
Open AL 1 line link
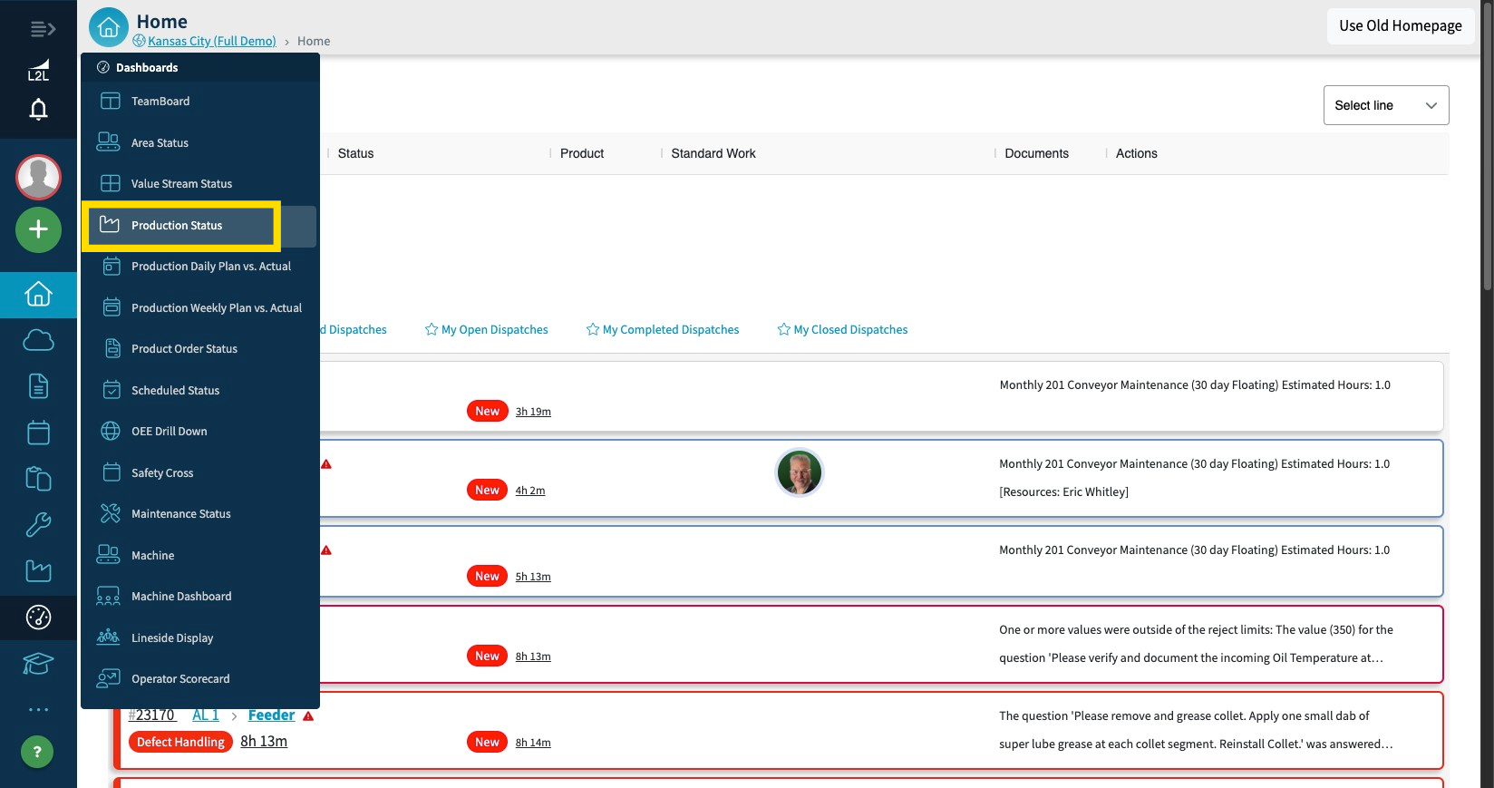(x=206, y=715)
